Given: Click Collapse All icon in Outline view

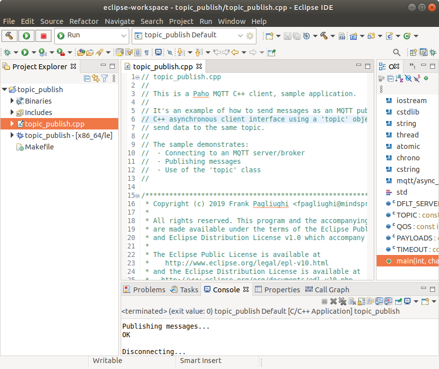Looking at the screenshot, I should [390, 79].
